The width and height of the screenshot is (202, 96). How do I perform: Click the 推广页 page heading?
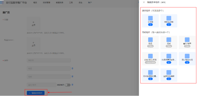click(x=6, y=12)
